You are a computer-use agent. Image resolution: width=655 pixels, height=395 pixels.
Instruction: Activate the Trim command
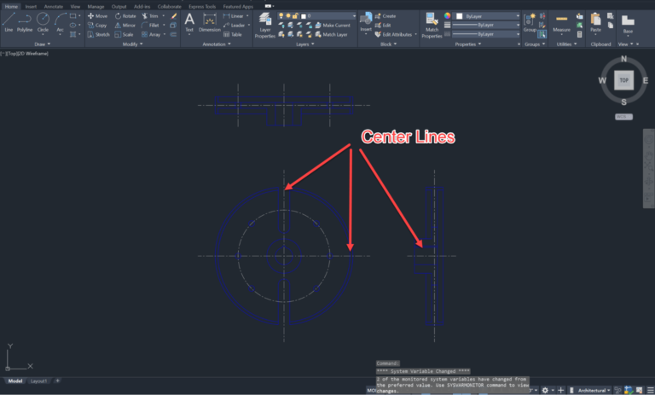coord(150,16)
